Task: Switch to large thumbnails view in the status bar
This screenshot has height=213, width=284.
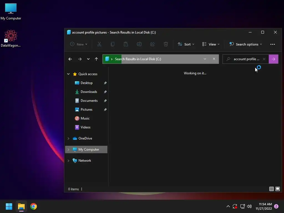Action: click(277, 189)
